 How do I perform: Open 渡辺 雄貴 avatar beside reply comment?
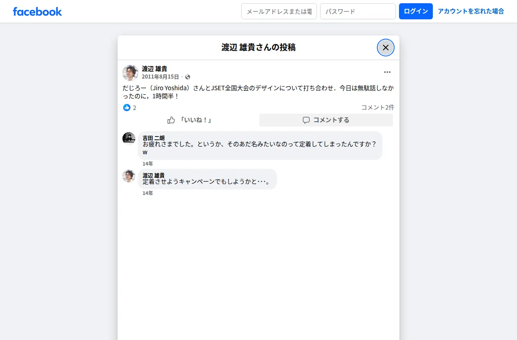click(129, 176)
